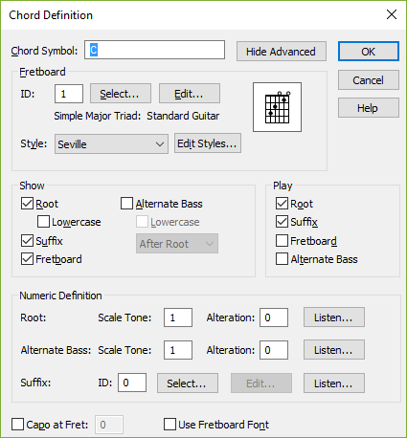The image size is (407, 438).
Task: Listen to the Root scale tone
Action: [334, 318]
